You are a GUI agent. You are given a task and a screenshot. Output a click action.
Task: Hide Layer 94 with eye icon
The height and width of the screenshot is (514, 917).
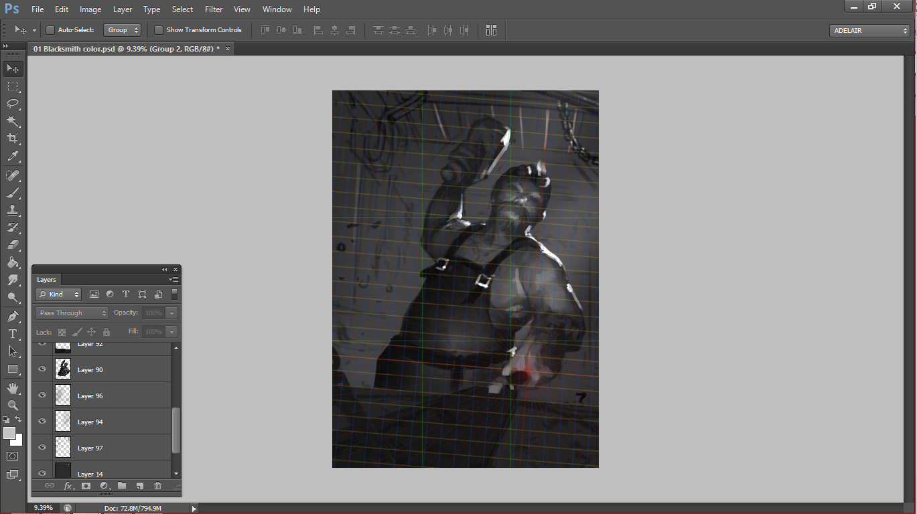(x=42, y=422)
